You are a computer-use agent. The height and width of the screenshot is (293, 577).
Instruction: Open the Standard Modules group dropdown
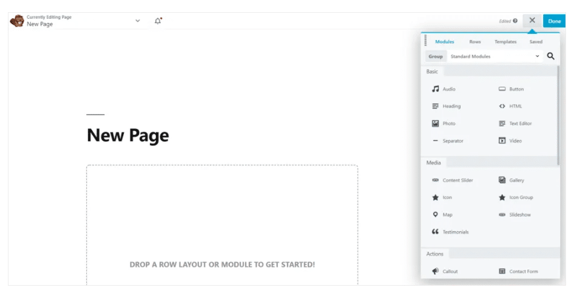pos(494,56)
